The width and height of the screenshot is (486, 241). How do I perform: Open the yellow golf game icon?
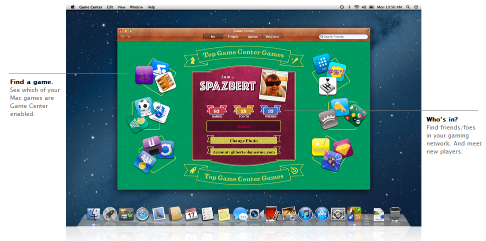320,147
